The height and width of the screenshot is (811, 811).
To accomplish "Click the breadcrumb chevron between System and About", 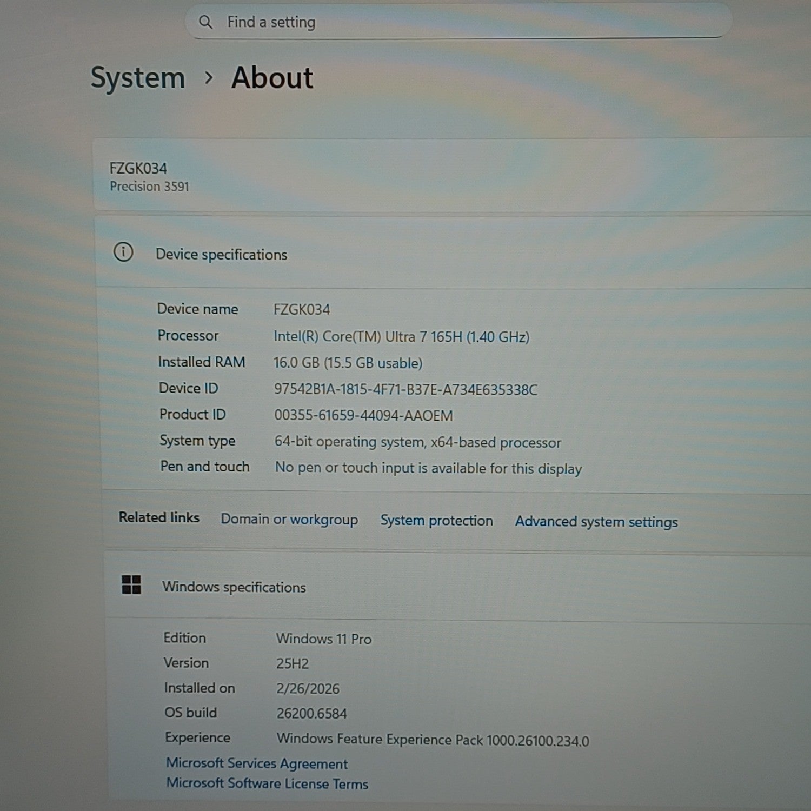I will tap(209, 78).
